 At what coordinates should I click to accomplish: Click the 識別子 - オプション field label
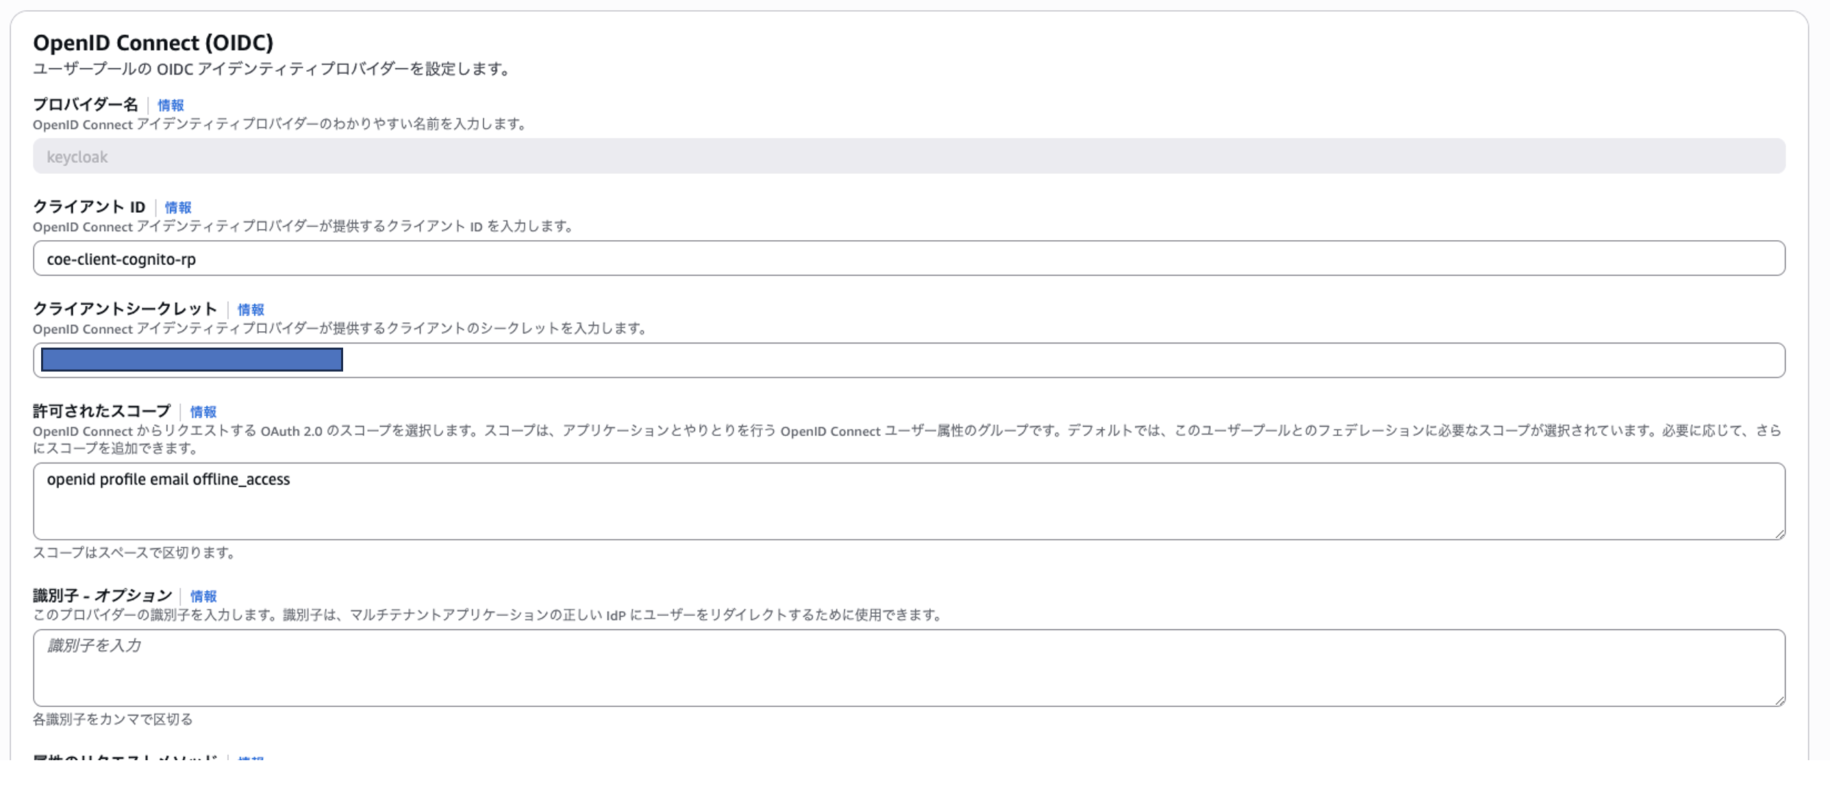(x=101, y=596)
